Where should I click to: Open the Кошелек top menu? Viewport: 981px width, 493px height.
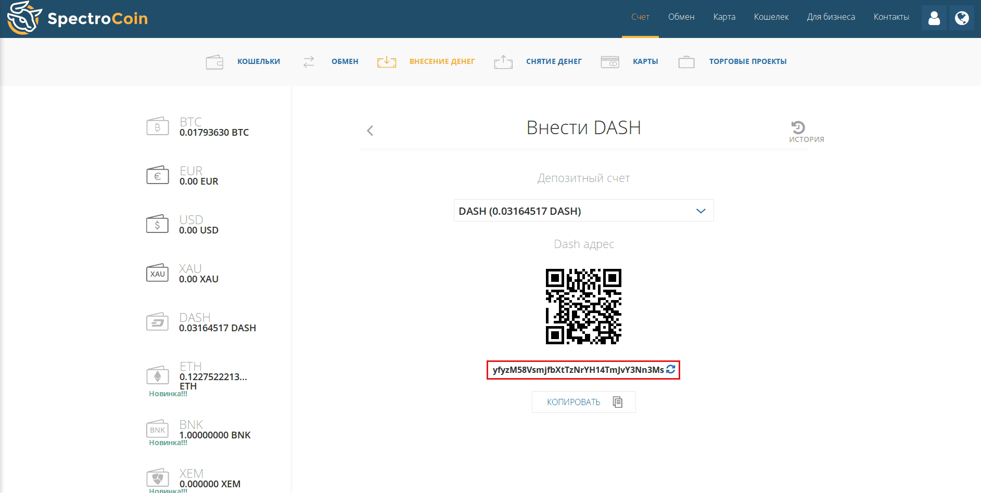(x=771, y=17)
